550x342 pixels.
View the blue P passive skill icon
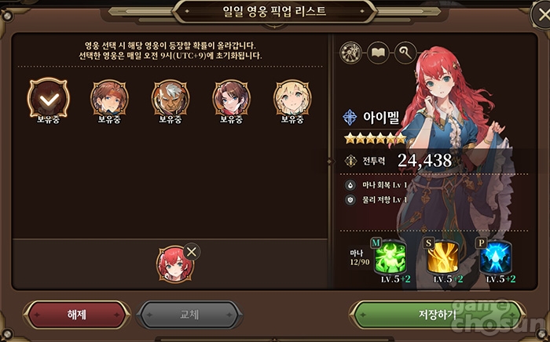point(495,258)
